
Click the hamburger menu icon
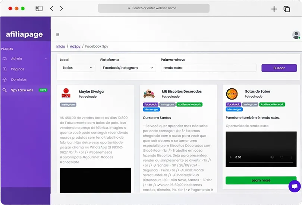click(x=58, y=35)
